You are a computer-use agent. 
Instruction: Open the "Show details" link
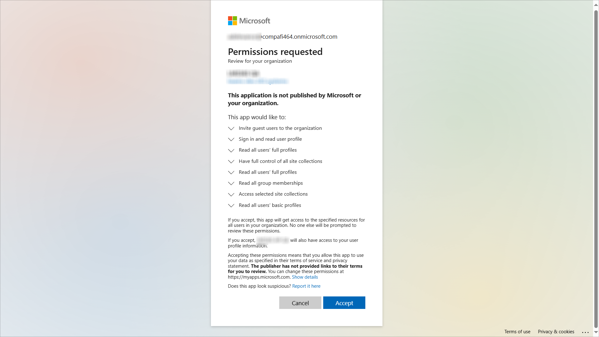tap(305, 277)
